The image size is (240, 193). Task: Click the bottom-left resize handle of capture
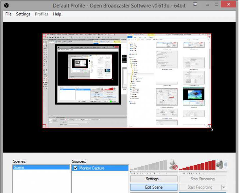(x=44, y=126)
